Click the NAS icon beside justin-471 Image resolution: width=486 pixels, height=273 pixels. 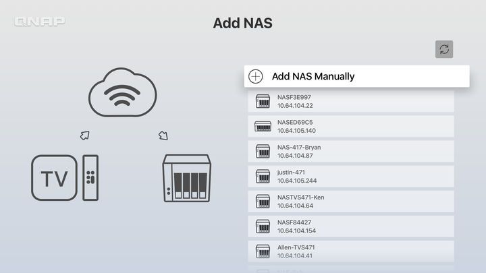[x=263, y=177]
